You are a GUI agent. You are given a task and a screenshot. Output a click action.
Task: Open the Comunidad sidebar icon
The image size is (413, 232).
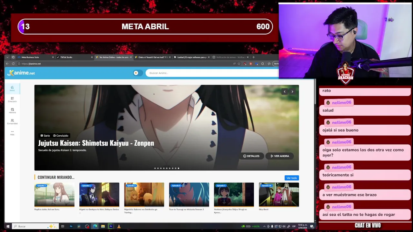click(x=12, y=122)
